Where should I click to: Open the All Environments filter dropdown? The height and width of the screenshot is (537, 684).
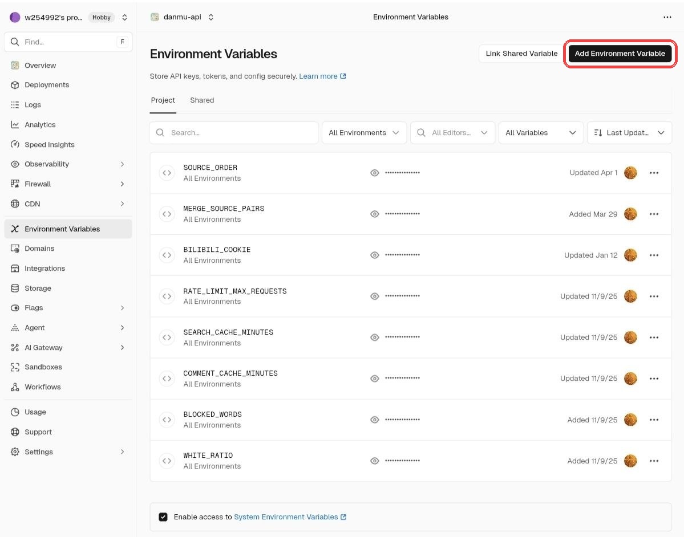[364, 132]
